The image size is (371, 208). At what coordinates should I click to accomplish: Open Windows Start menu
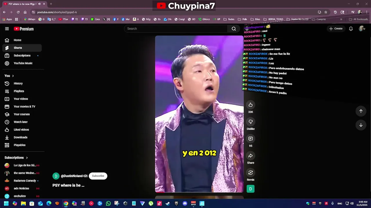pyautogui.click(x=6, y=203)
